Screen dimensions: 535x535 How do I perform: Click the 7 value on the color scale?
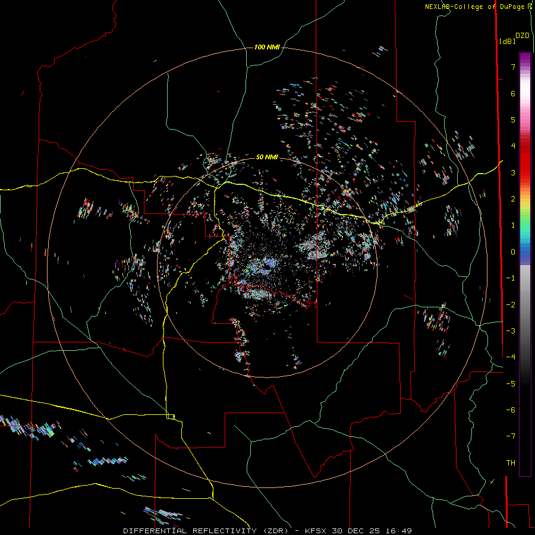pos(513,67)
